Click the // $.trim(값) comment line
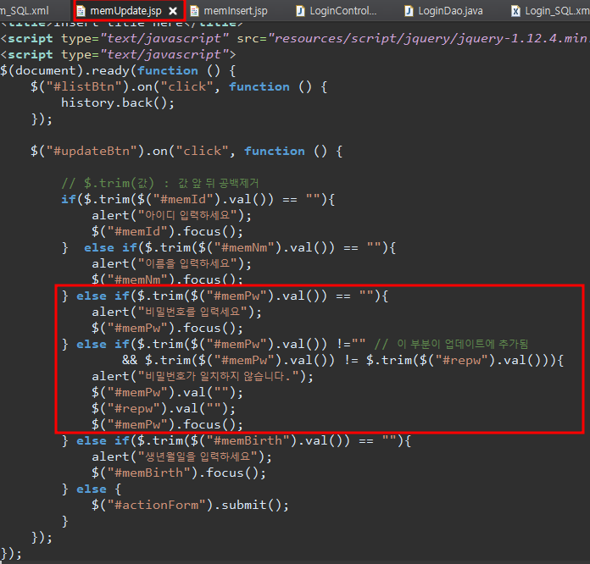This screenshot has height=564, width=590. pyautogui.click(x=160, y=184)
